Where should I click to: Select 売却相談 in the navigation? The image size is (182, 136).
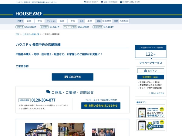click(124, 21)
